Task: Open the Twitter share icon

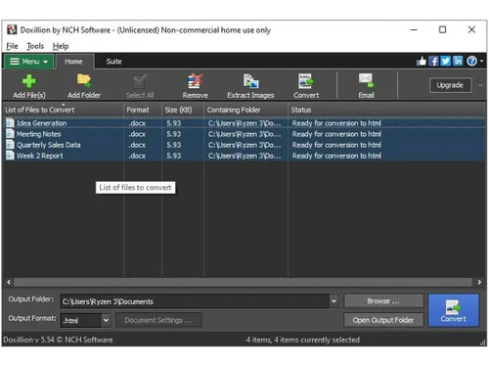Action: coord(446,61)
